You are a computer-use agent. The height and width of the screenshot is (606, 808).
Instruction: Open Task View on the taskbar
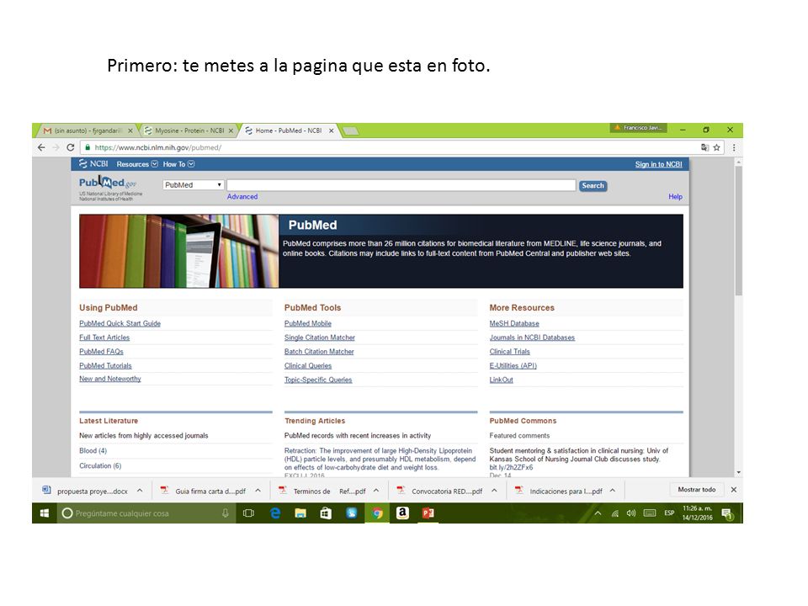[x=248, y=513]
